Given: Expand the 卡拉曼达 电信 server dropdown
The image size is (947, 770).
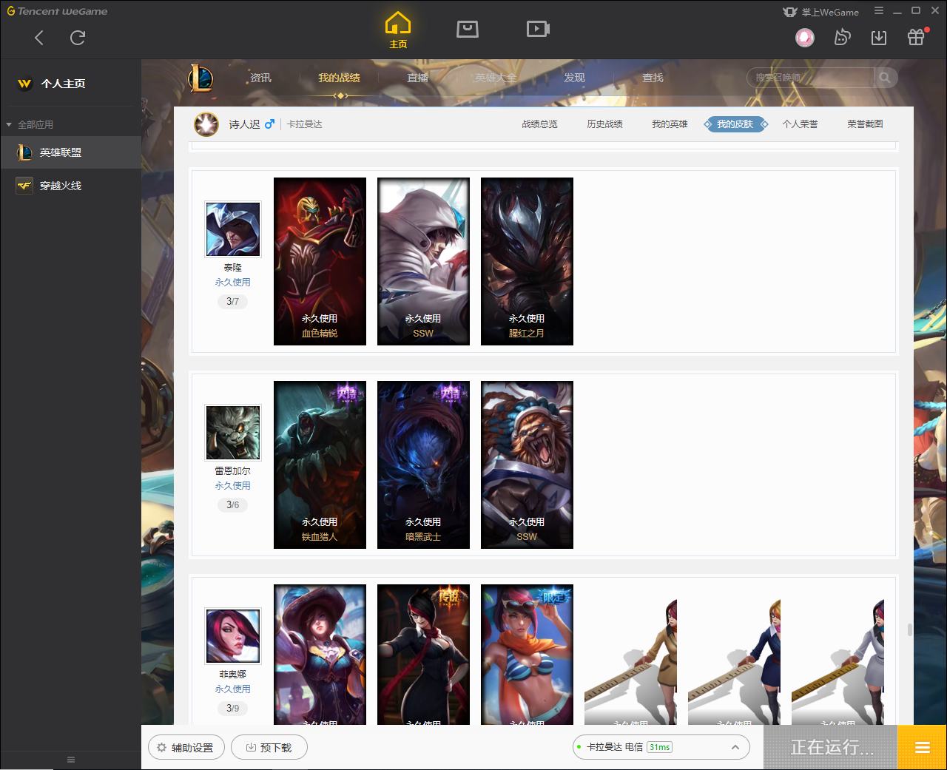Looking at the screenshot, I should pos(661,747).
